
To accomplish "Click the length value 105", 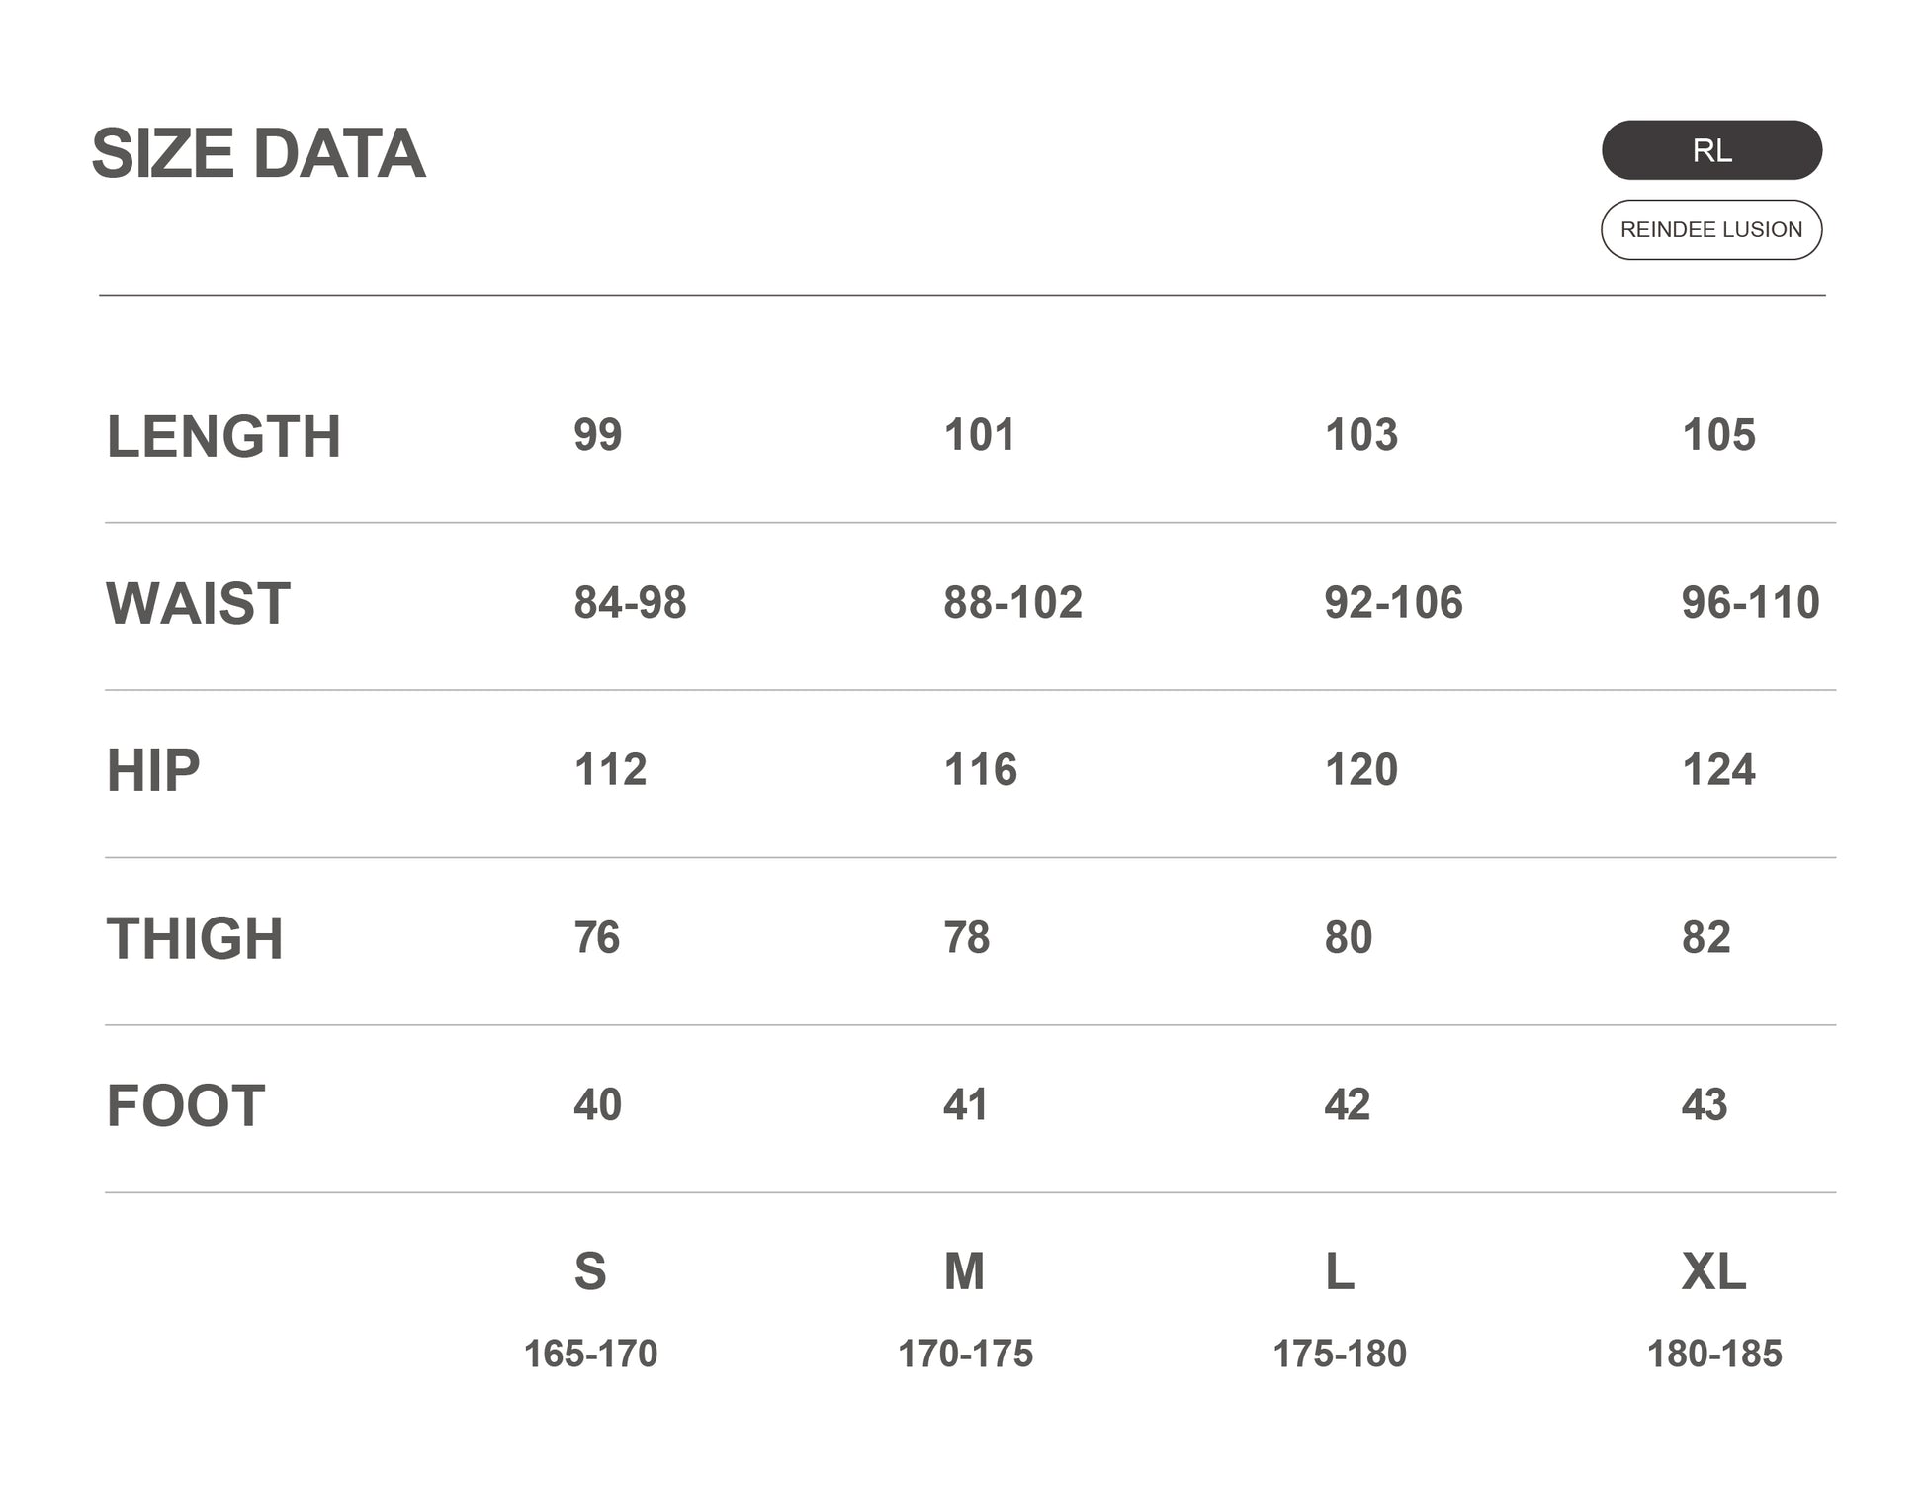I will click(x=1718, y=435).
